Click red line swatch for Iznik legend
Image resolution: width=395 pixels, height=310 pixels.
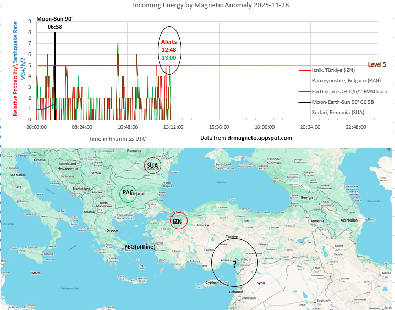click(304, 70)
